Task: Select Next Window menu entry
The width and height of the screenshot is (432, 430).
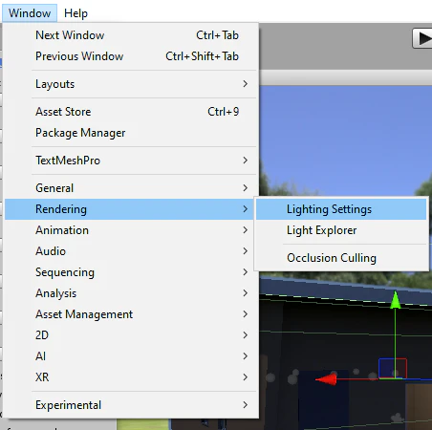Action: [131, 35]
